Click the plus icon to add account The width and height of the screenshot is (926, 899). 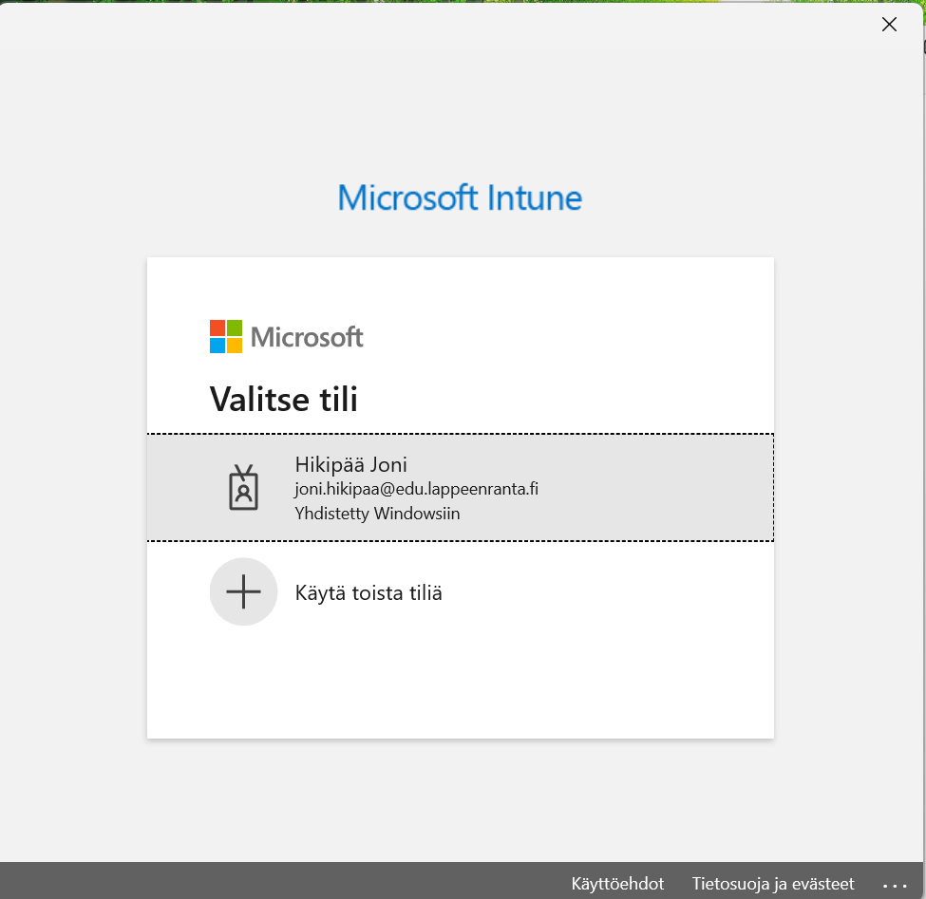tap(243, 591)
